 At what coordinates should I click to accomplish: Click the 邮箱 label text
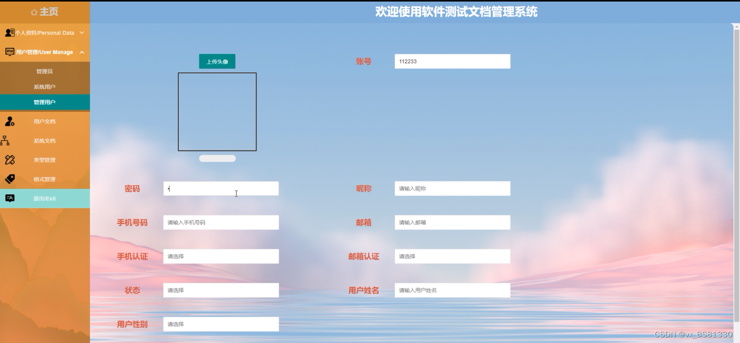pos(364,222)
